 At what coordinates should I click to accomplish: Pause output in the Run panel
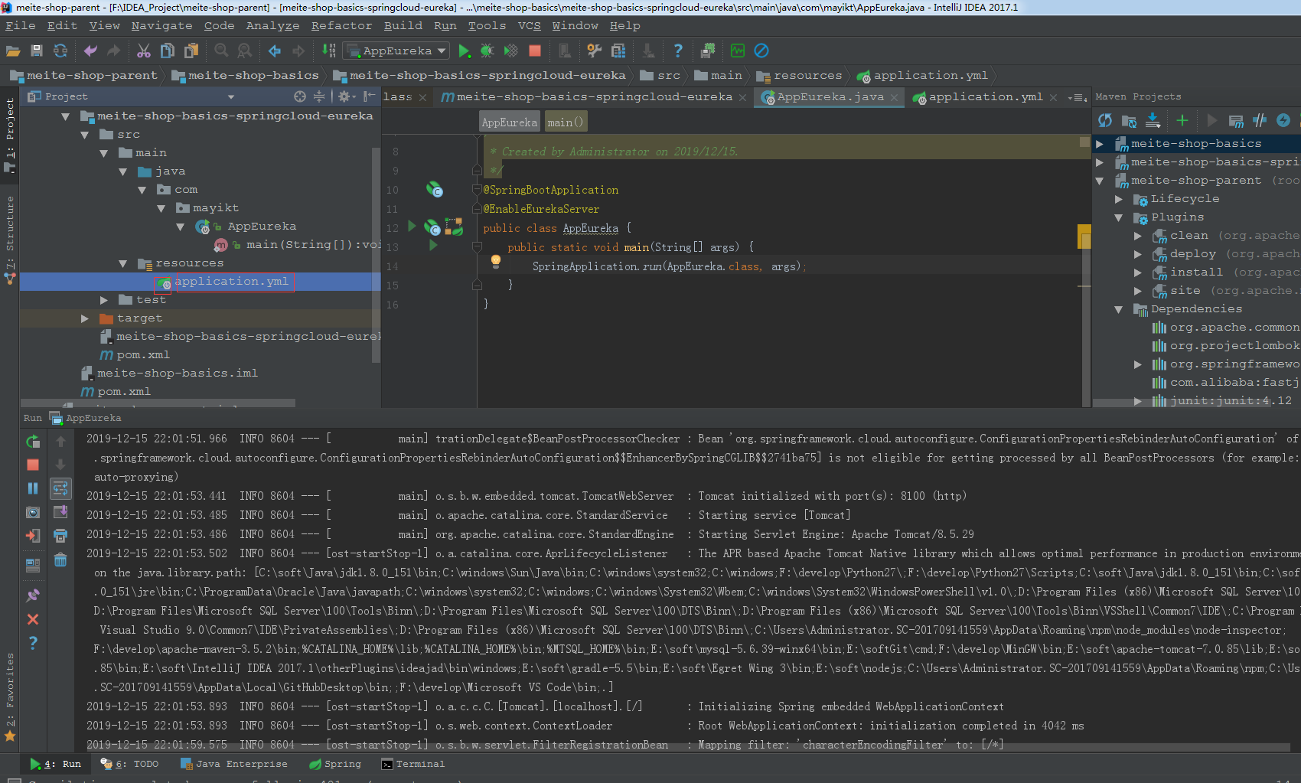[33, 488]
